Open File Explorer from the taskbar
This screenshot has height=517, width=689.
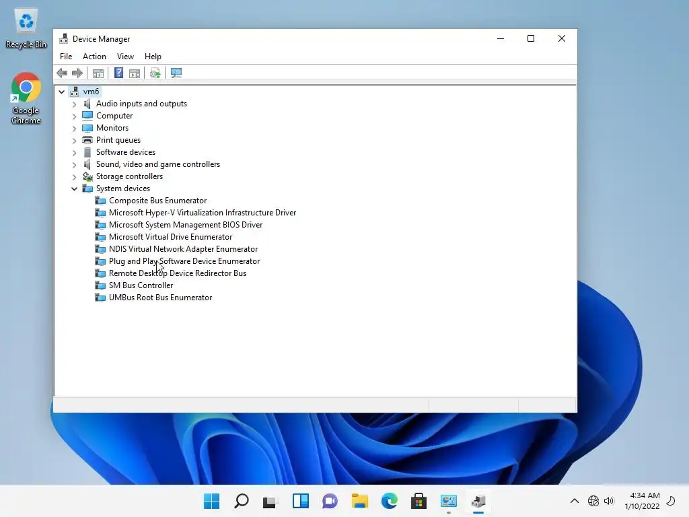tap(359, 501)
